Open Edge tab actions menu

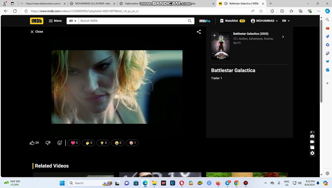click(x=12, y=4)
